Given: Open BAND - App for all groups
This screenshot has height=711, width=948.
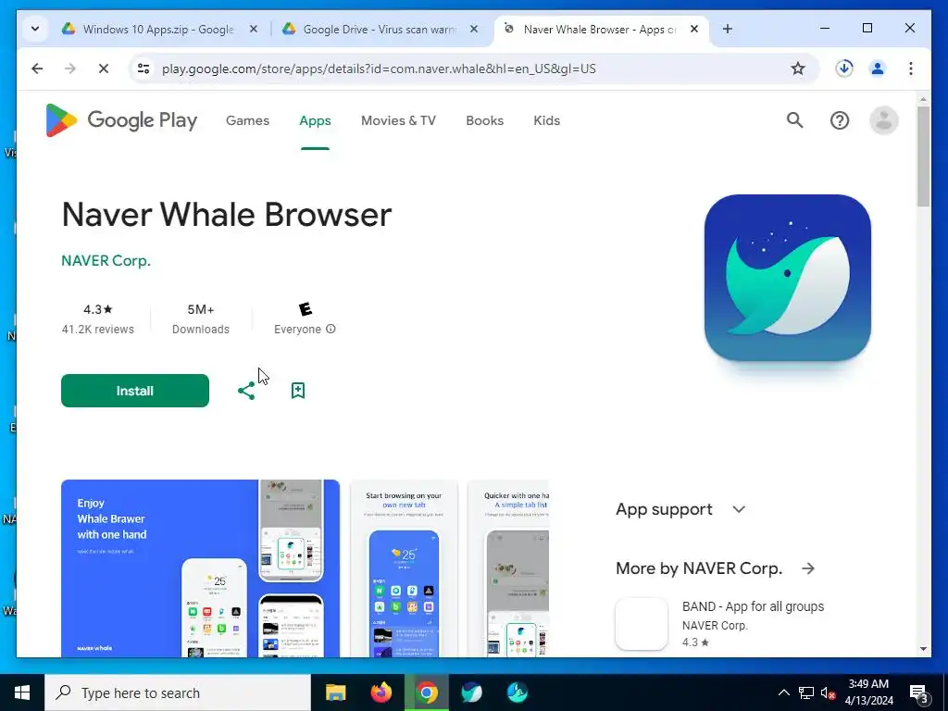Looking at the screenshot, I should [x=753, y=606].
